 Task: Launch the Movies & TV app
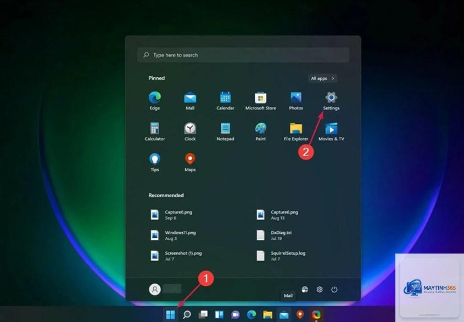(x=331, y=131)
